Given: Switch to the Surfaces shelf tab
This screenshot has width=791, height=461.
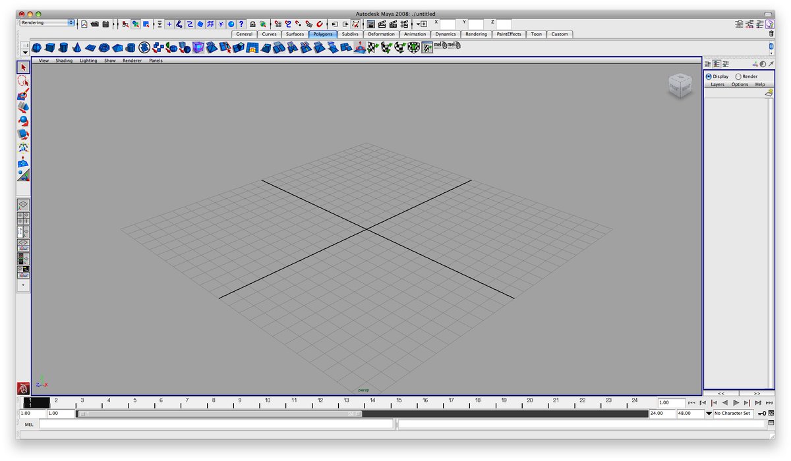Looking at the screenshot, I should (295, 34).
